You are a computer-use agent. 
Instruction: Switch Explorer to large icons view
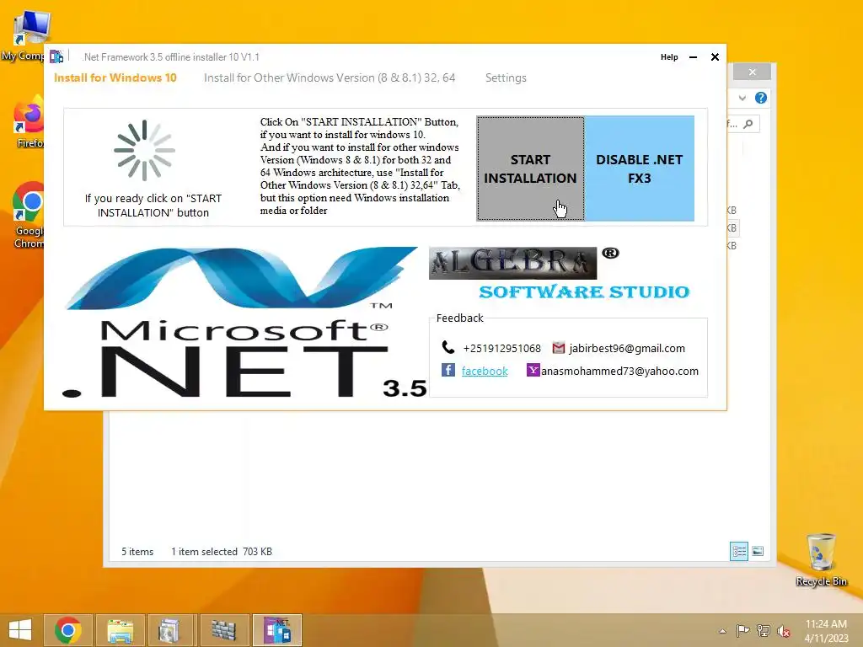click(x=758, y=551)
